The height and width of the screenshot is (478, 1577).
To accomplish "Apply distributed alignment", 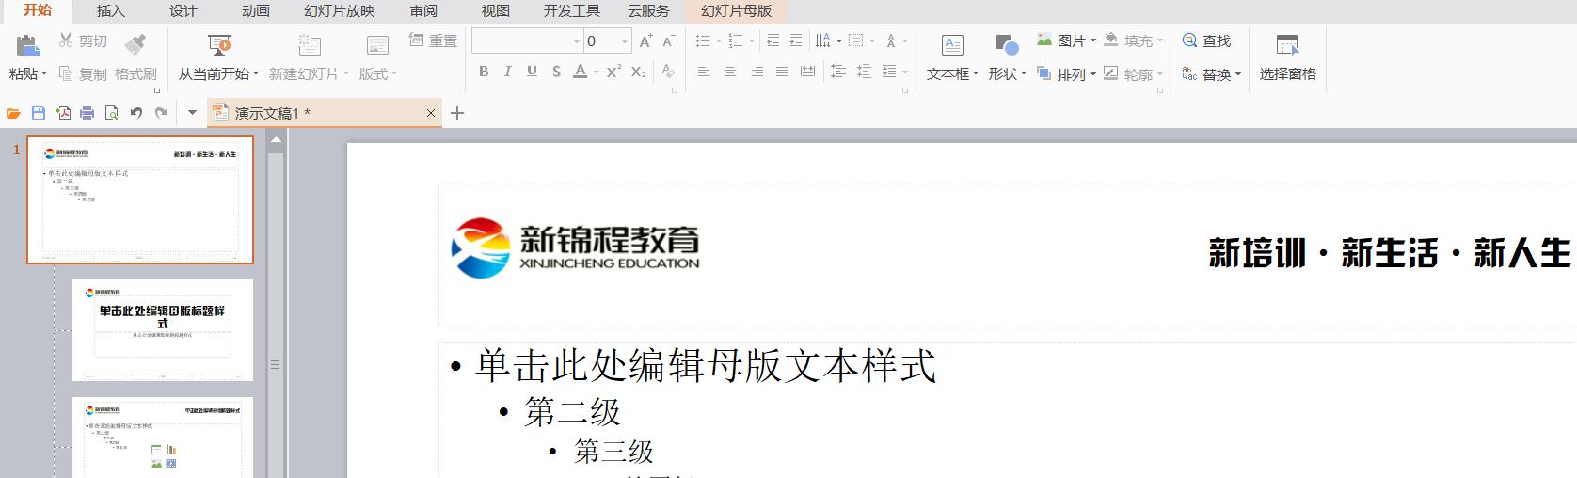I will (808, 72).
